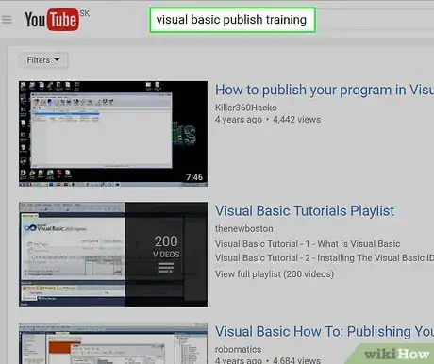The height and width of the screenshot is (364, 434).
Task: Play 'Visual Basic Tutorial - 1 - What Is Visual Basic'
Action: point(308,244)
